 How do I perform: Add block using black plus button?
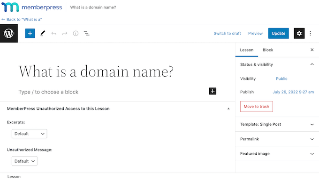[x=213, y=91]
